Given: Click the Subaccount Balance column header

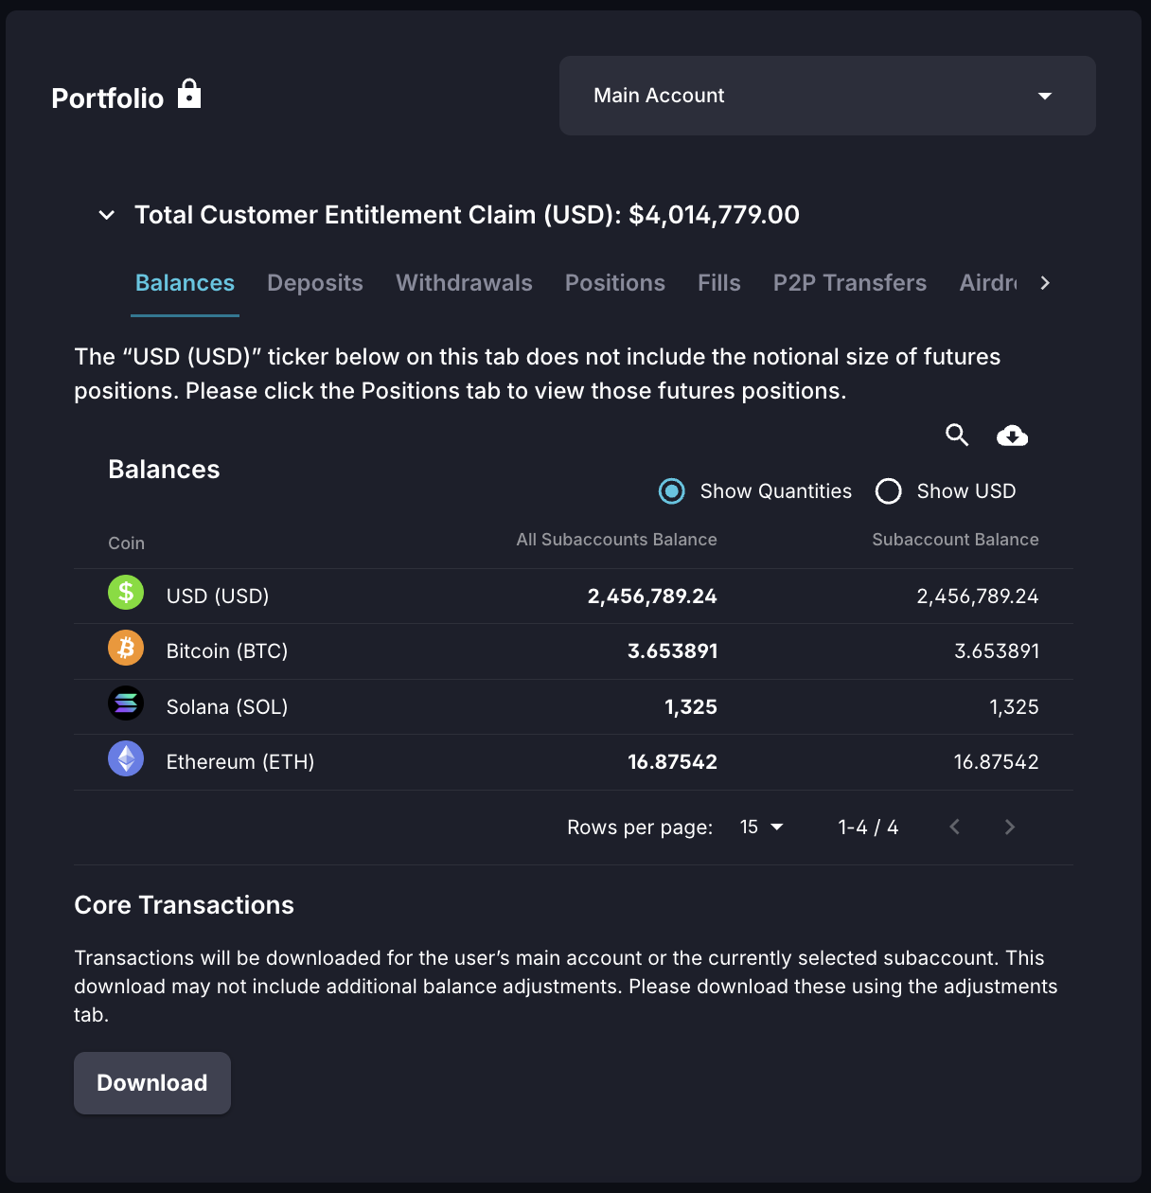Looking at the screenshot, I should 955,540.
